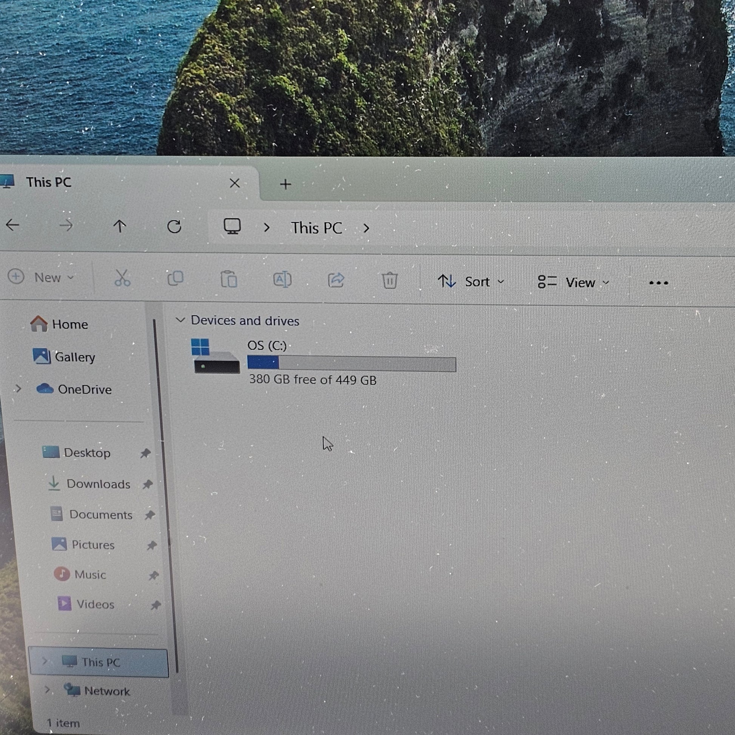Click the Paste clipboard icon

(229, 279)
